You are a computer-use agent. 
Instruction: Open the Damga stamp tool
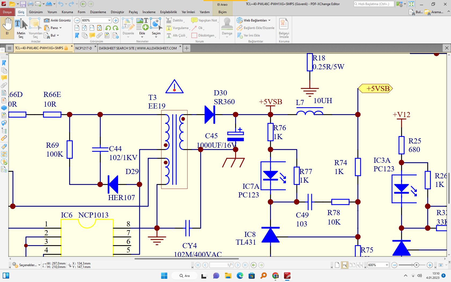click(x=227, y=27)
